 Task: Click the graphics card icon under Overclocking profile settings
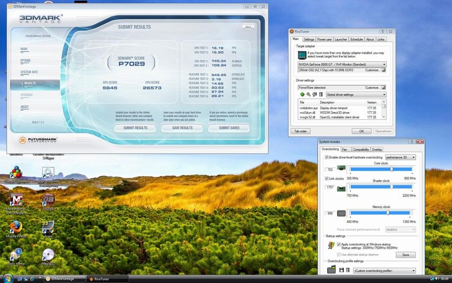click(x=332, y=270)
